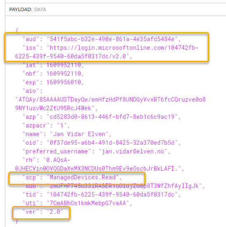Click the preferred_username email jan.vidar@elven.no
Image resolution: width=226 pixels, height=227 pixels.
coord(133,151)
